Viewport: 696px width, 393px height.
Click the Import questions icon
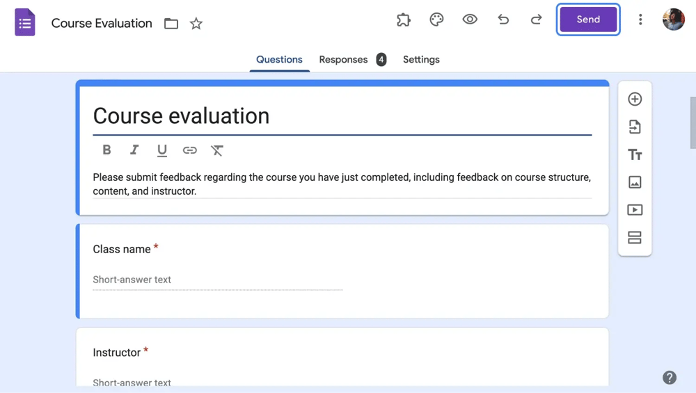(635, 127)
